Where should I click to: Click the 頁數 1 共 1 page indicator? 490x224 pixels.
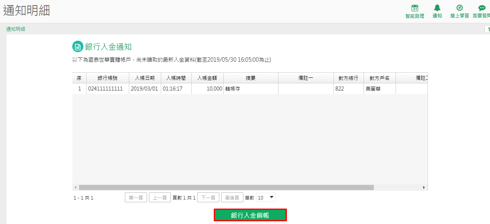[x=184, y=198]
